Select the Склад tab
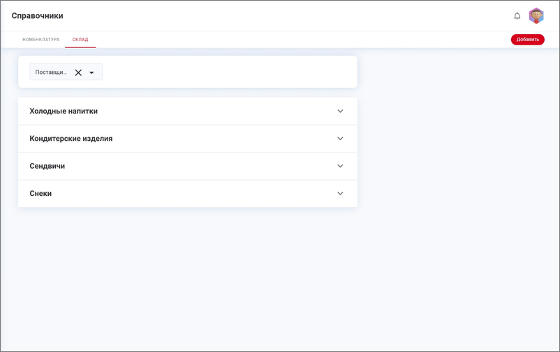The width and height of the screenshot is (560, 352). [80, 40]
